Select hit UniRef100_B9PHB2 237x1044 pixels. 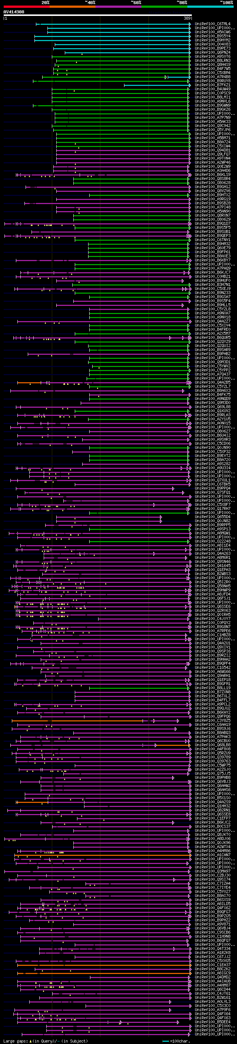tap(212, 354)
